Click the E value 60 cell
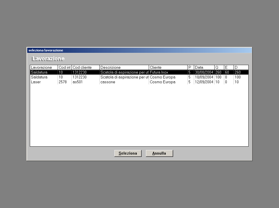 point(229,72)
